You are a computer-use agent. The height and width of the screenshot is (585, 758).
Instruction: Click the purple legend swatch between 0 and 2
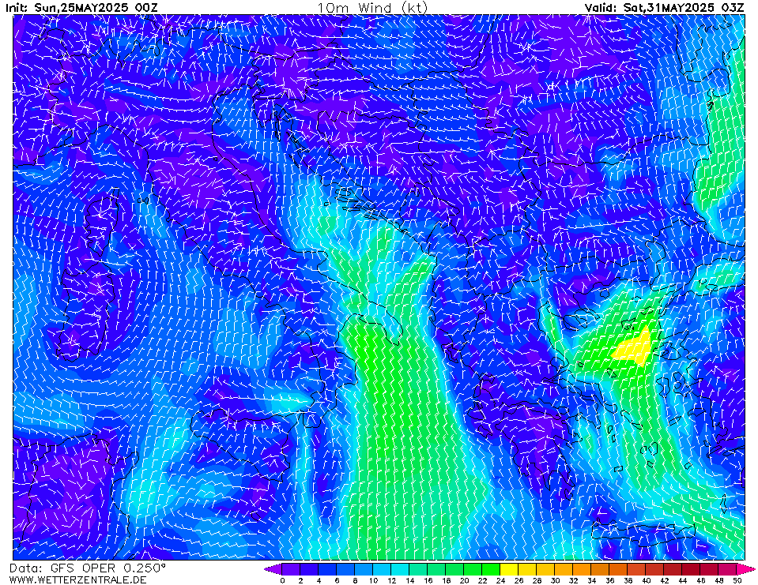coord(291,569)
